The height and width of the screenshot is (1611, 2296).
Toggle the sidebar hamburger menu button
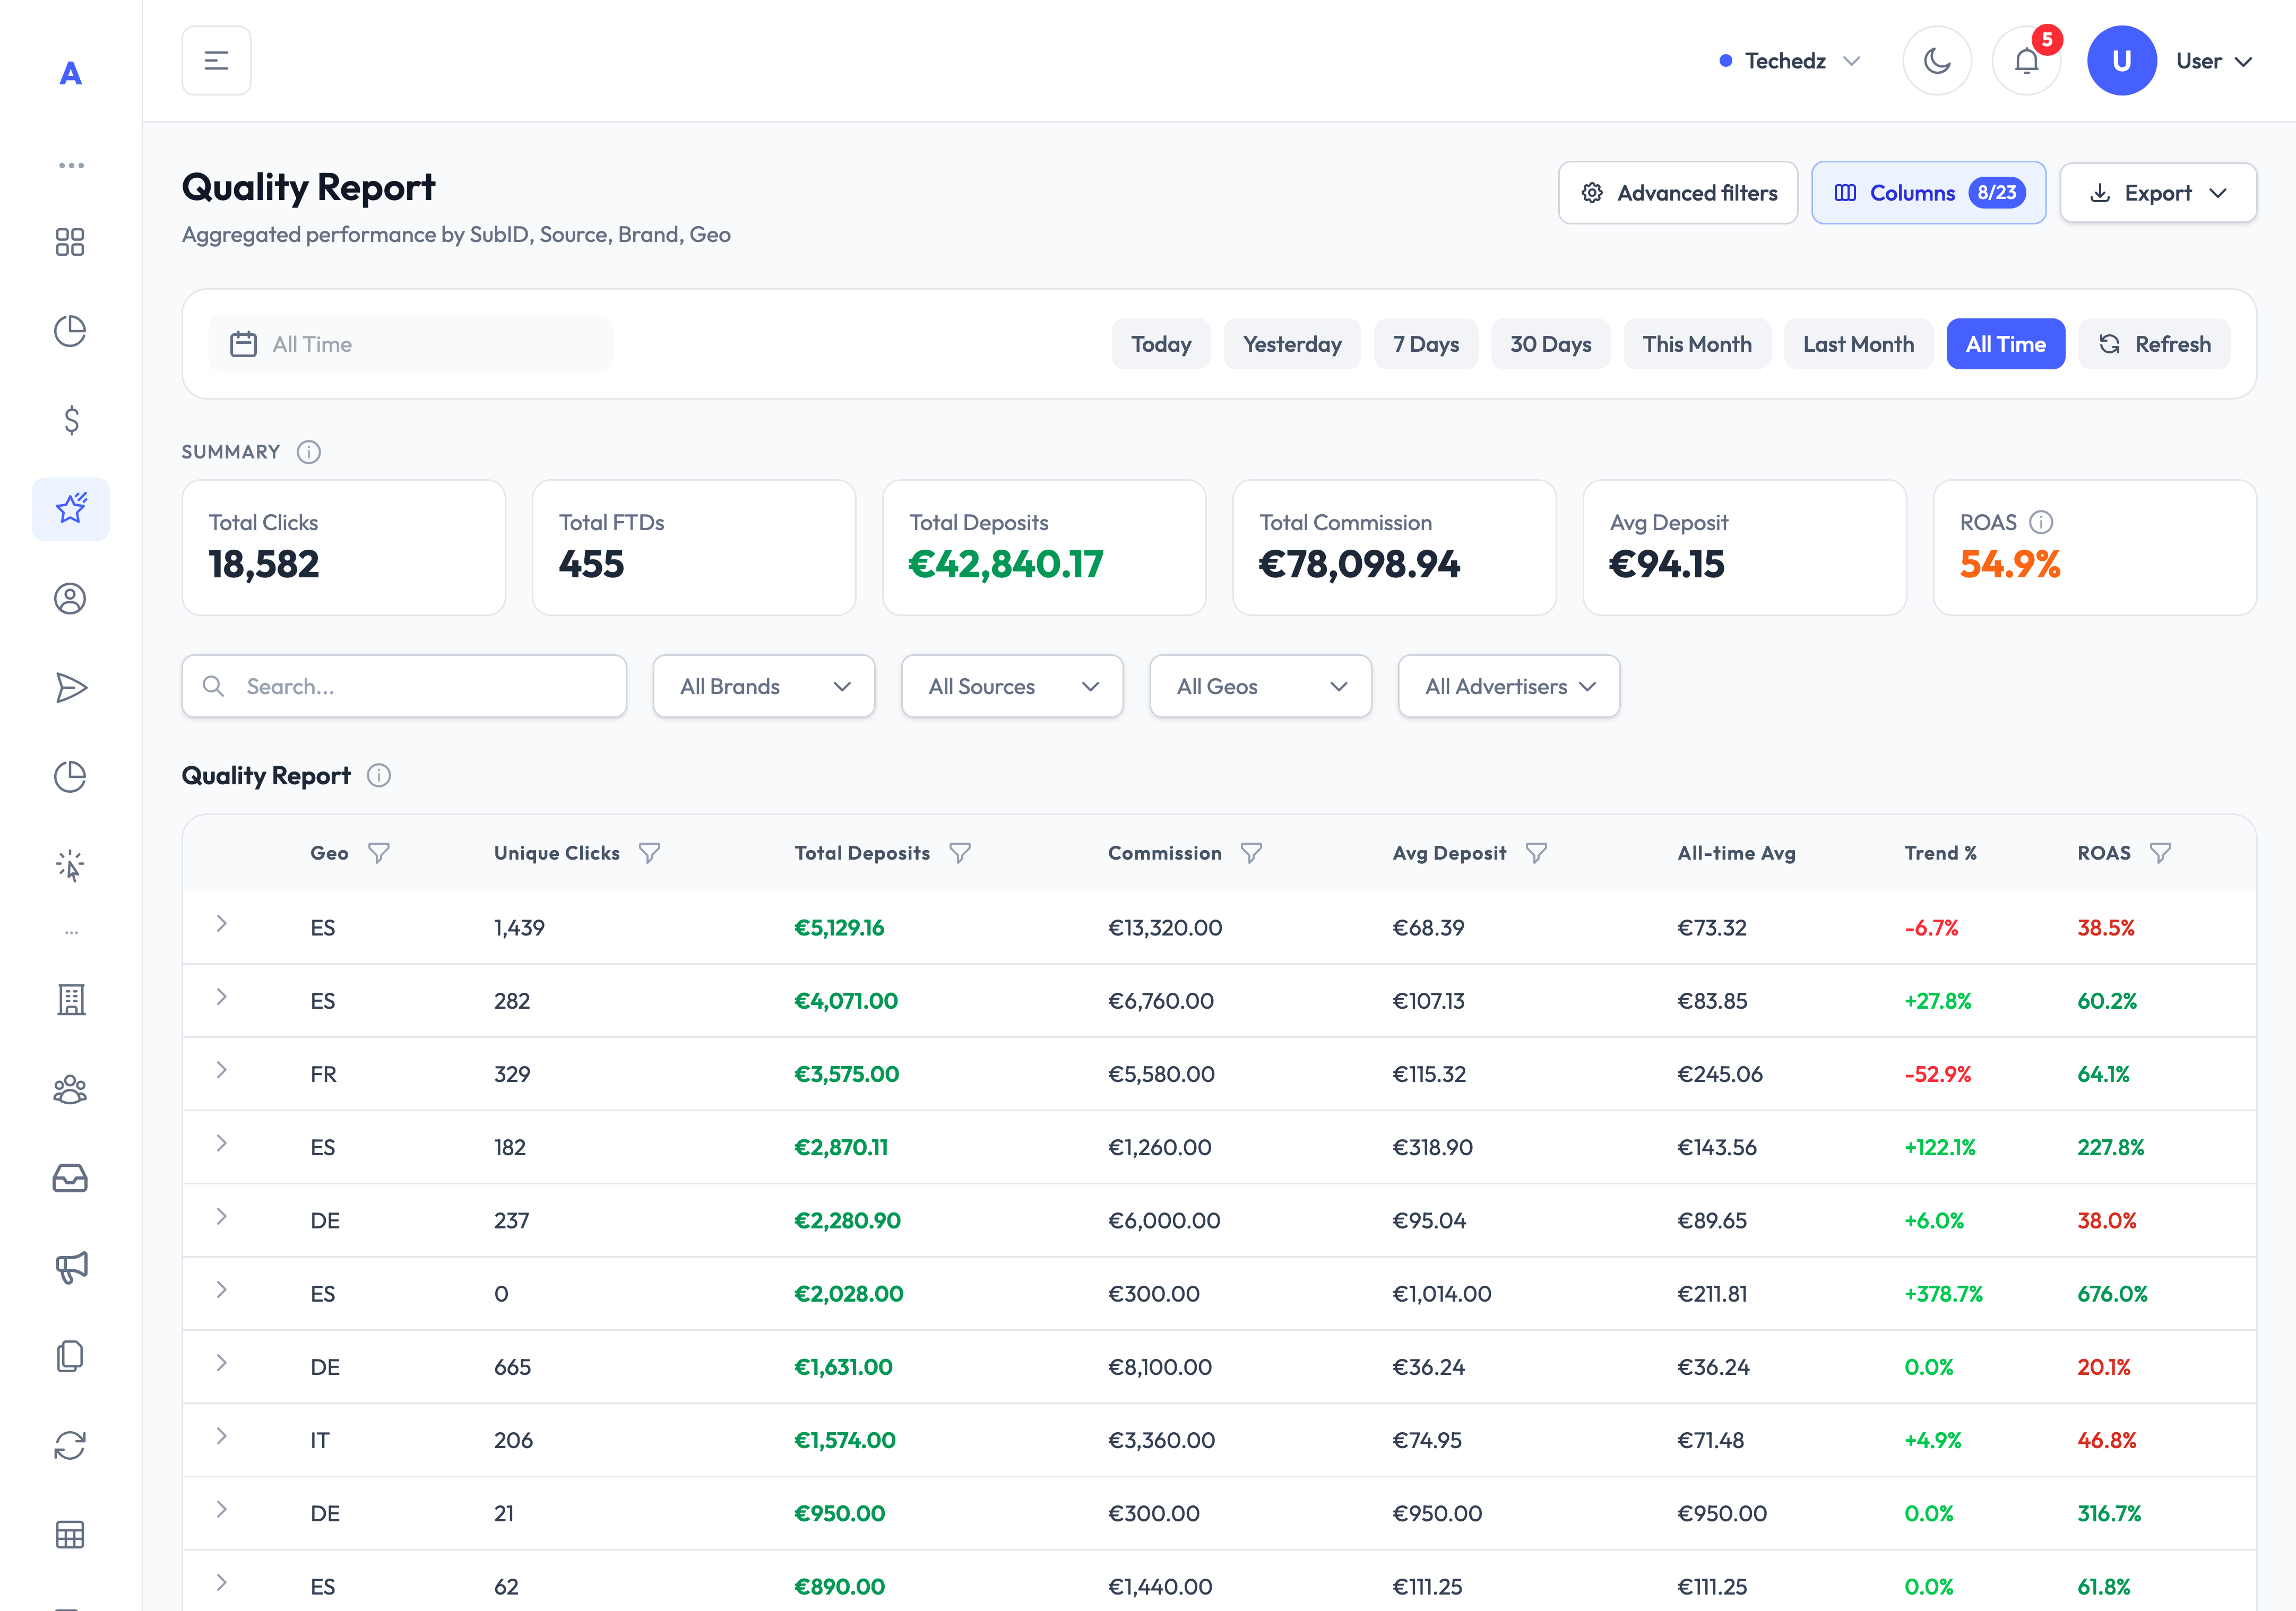click(216, 61)
